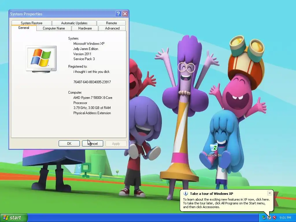
Task: Click the 'Physical Address Extension' text
Action: [x=92, y=113]
